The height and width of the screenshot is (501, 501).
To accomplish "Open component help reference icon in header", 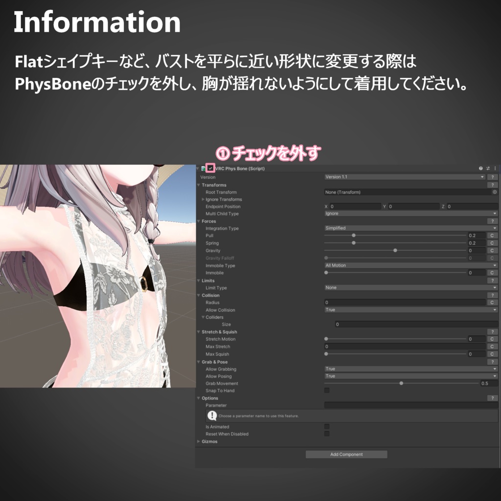I will tap(480, 168).
